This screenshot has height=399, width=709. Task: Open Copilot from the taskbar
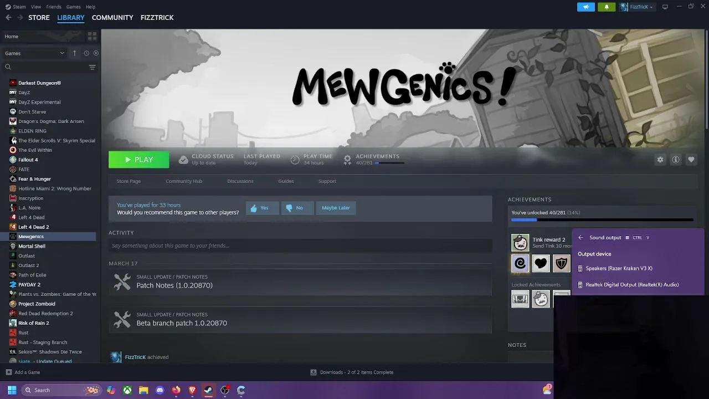111,390
